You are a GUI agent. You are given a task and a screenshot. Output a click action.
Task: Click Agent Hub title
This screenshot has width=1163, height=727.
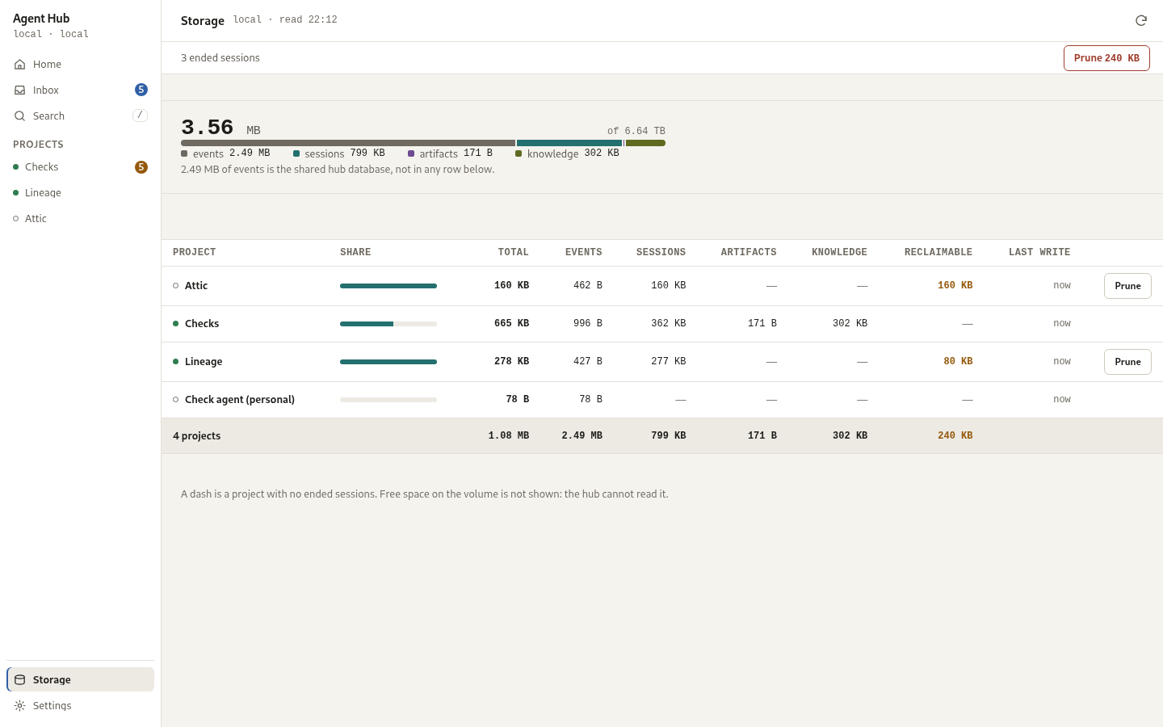tap(41, 19)
